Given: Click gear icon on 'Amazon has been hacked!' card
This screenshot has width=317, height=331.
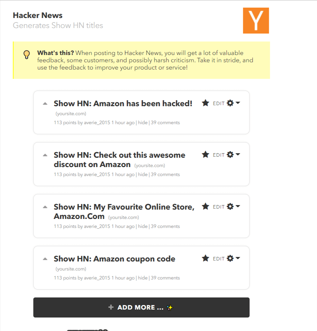Looking at the screenshot, I should [230, 103].
